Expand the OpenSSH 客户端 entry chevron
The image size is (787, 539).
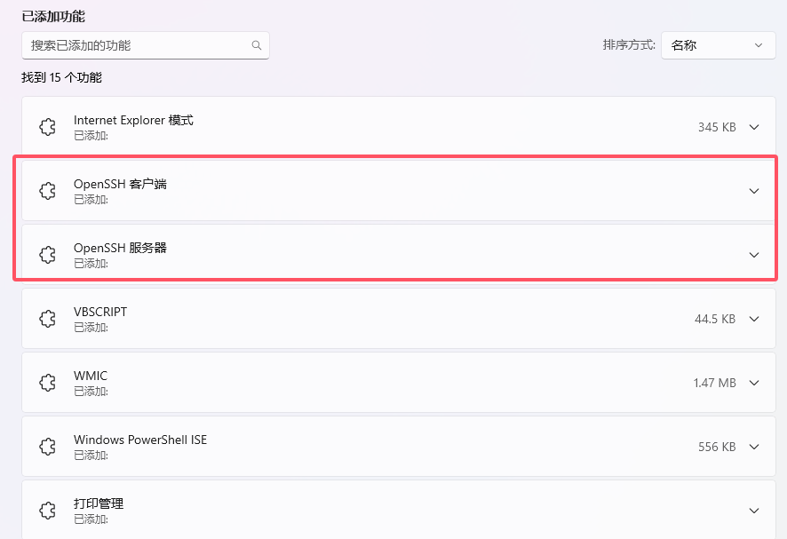[754, 191]
